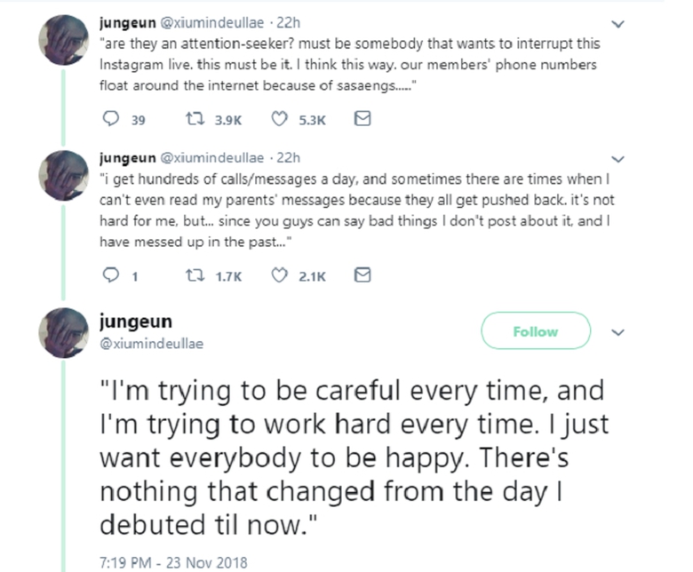The height and width of the screenshot is (572, 693).
Task: Send first tweet via direct message envelope
Action: 362,118
